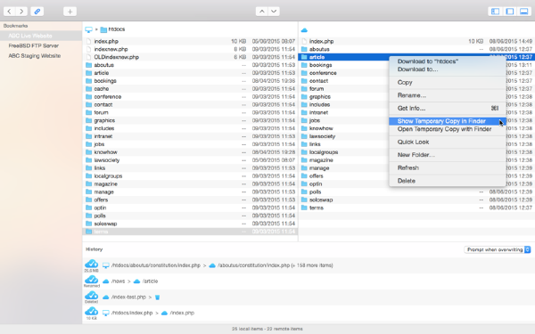The width and height of the screenshot is (535, 334).
Task: Click the paperclip connection icon in toolbar
Action: [37, 12]
